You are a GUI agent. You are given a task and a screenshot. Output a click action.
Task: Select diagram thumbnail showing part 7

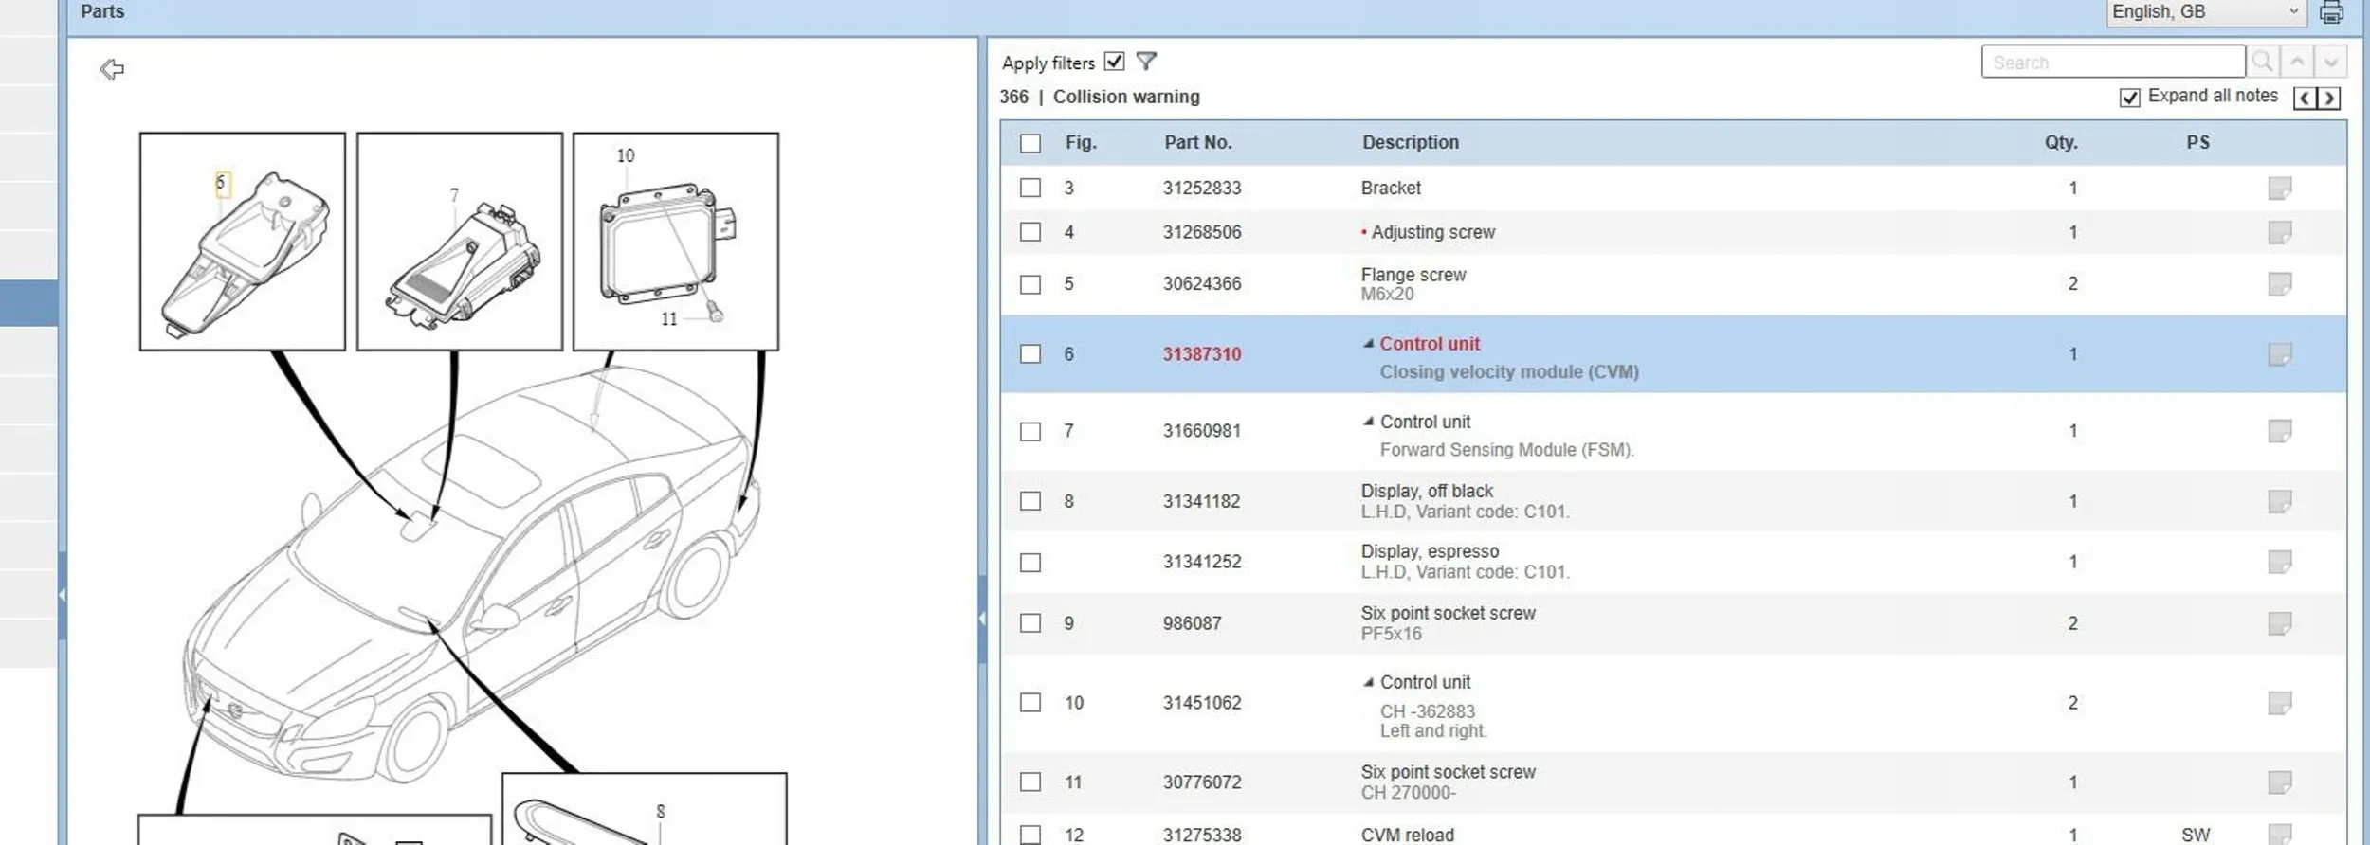[460, 242]
